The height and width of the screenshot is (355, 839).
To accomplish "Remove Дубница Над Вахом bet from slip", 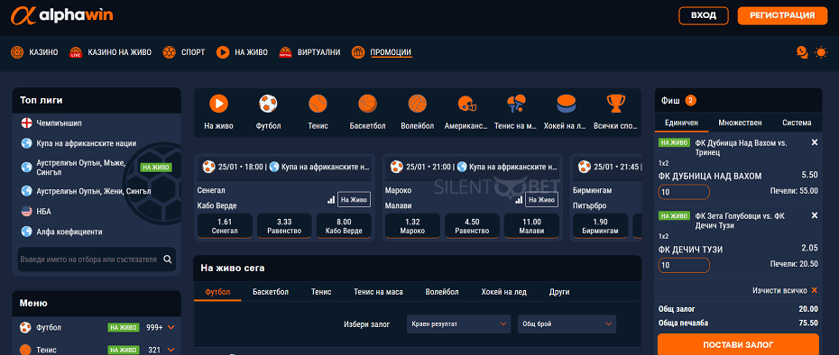I will (x=815, y=142).
